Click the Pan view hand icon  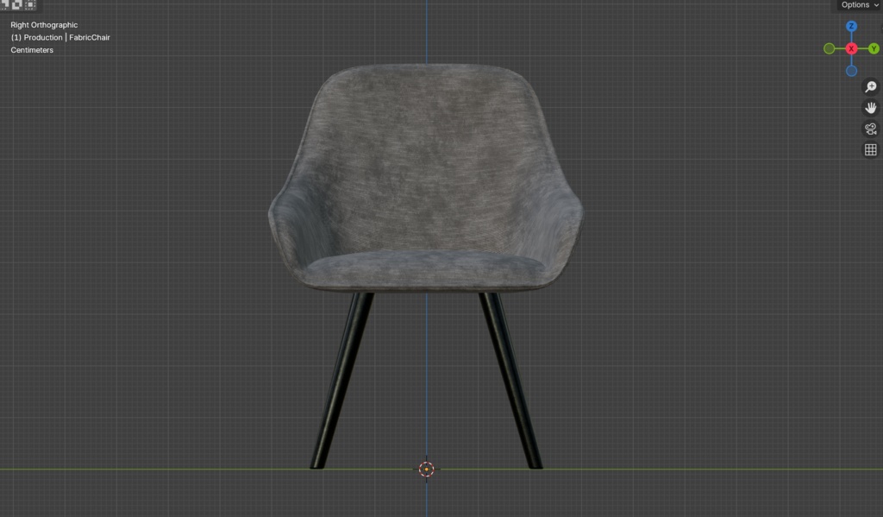871,108
